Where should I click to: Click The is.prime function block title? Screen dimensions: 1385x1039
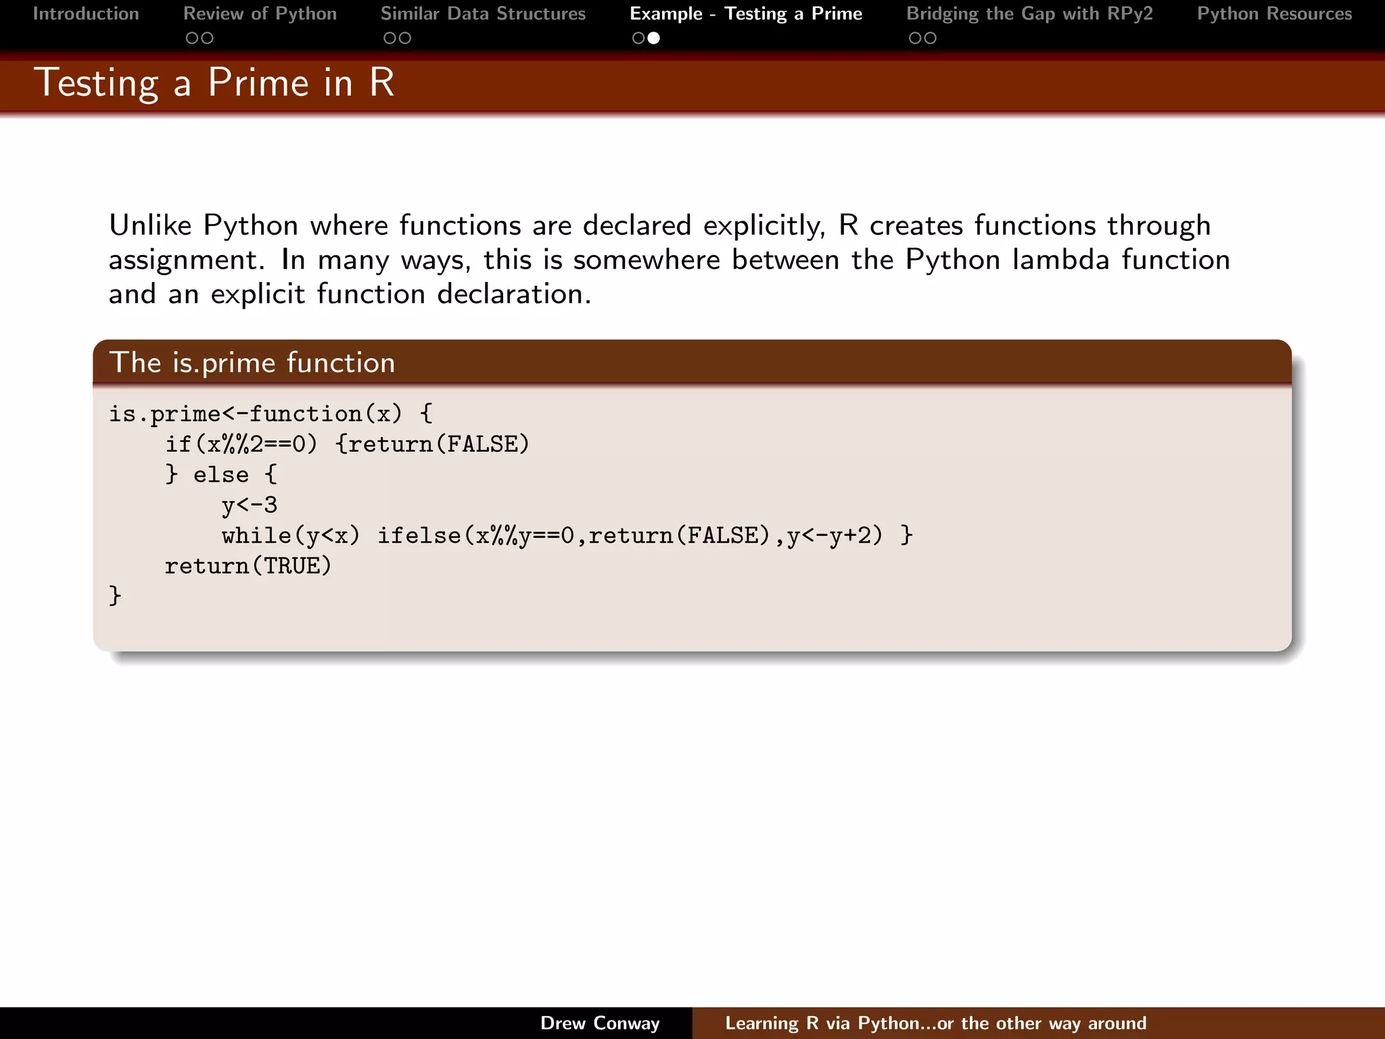(252, 363)
